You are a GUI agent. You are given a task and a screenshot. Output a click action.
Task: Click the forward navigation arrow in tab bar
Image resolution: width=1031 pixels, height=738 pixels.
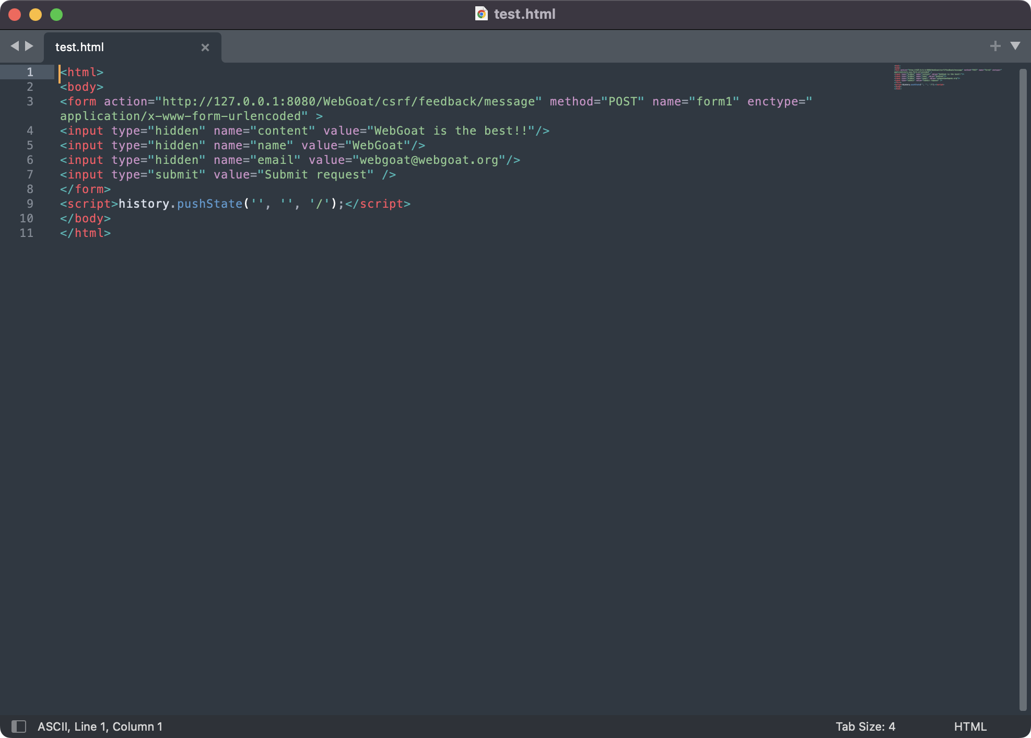click(x=29, y=46)
